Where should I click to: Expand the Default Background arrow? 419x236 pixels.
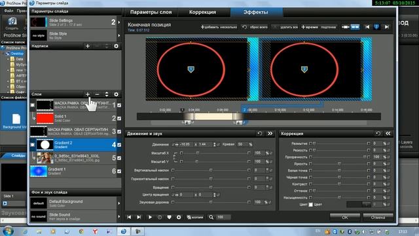pos(119,203)
